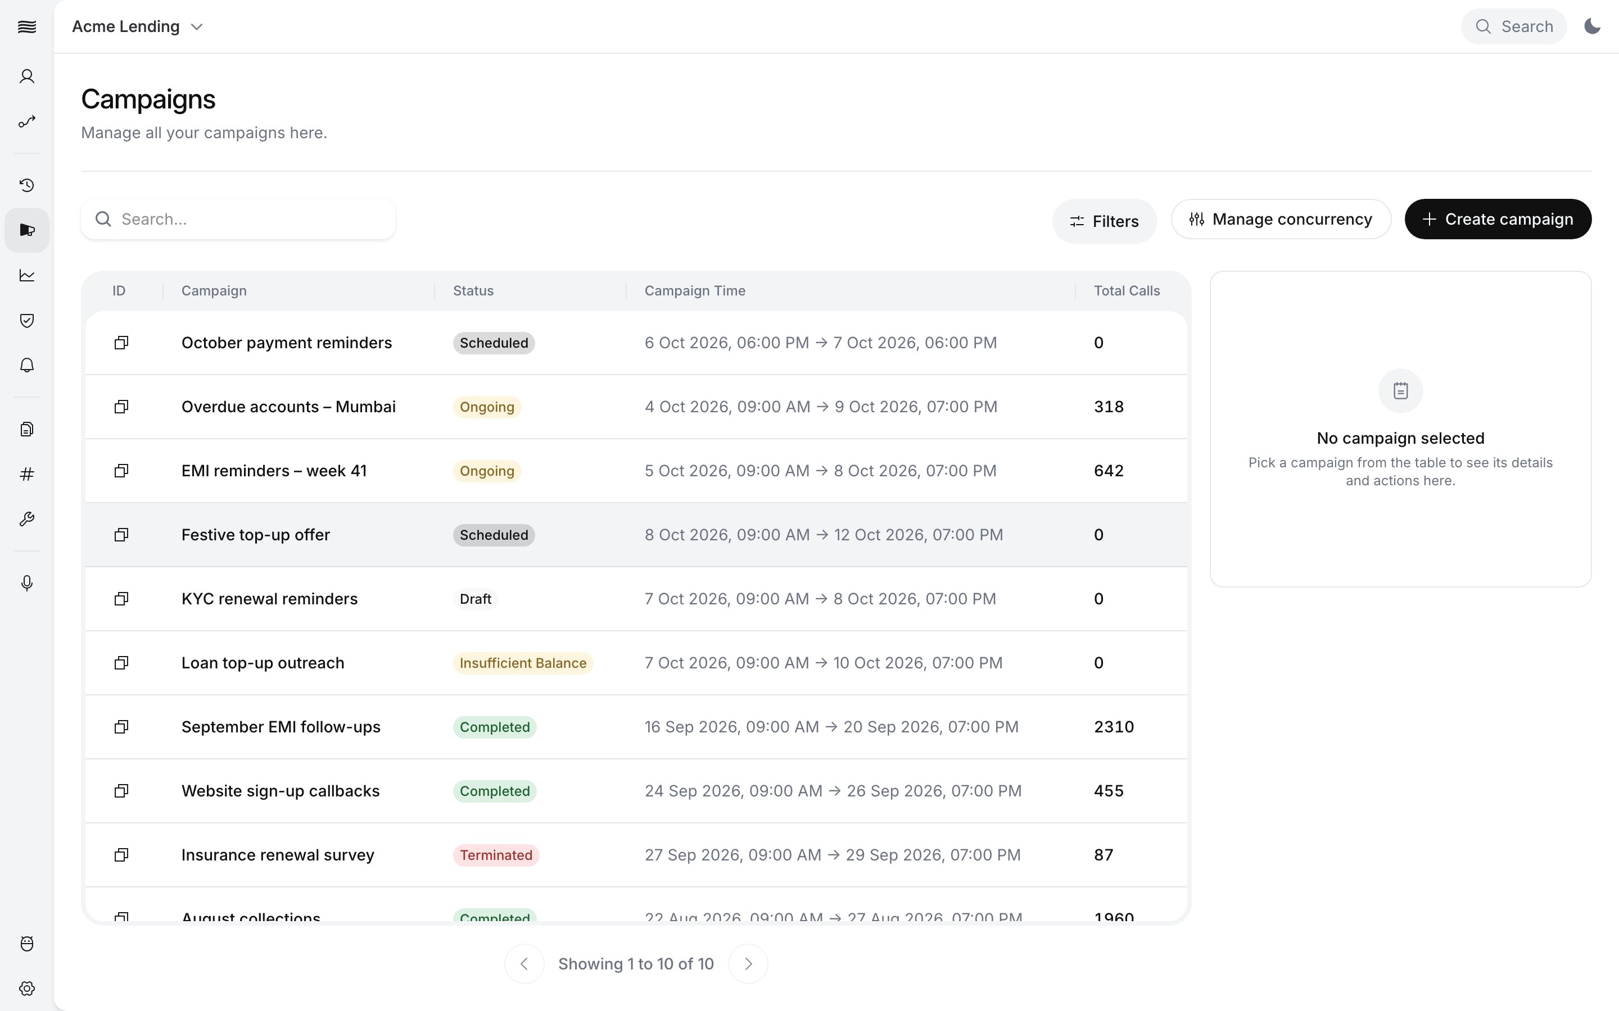
Task: Open the user profile sidebar icon
Action: 27,76
